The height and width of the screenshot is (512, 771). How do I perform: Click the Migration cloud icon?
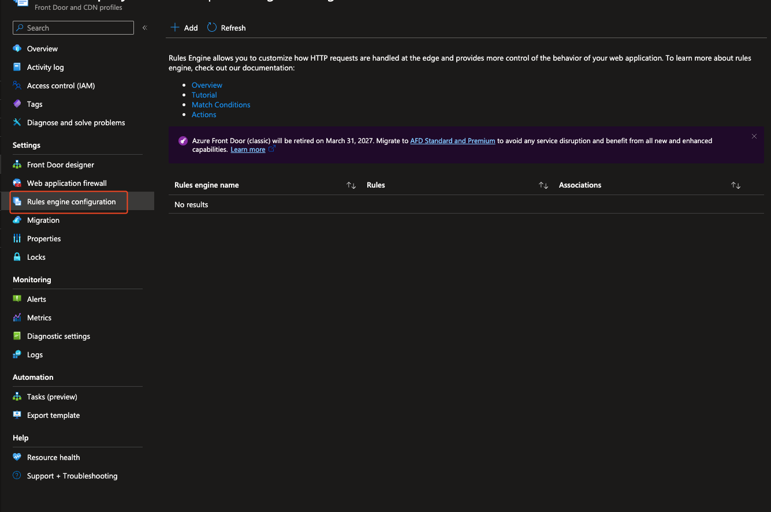(17, 220)
